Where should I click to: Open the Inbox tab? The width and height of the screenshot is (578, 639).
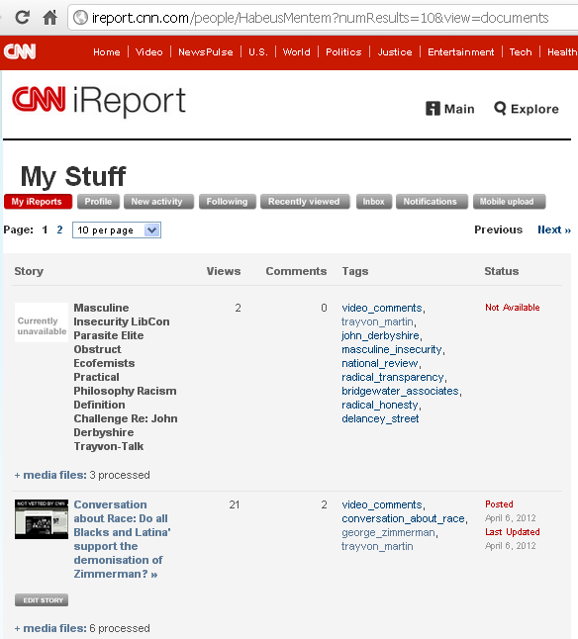point(374,202)
